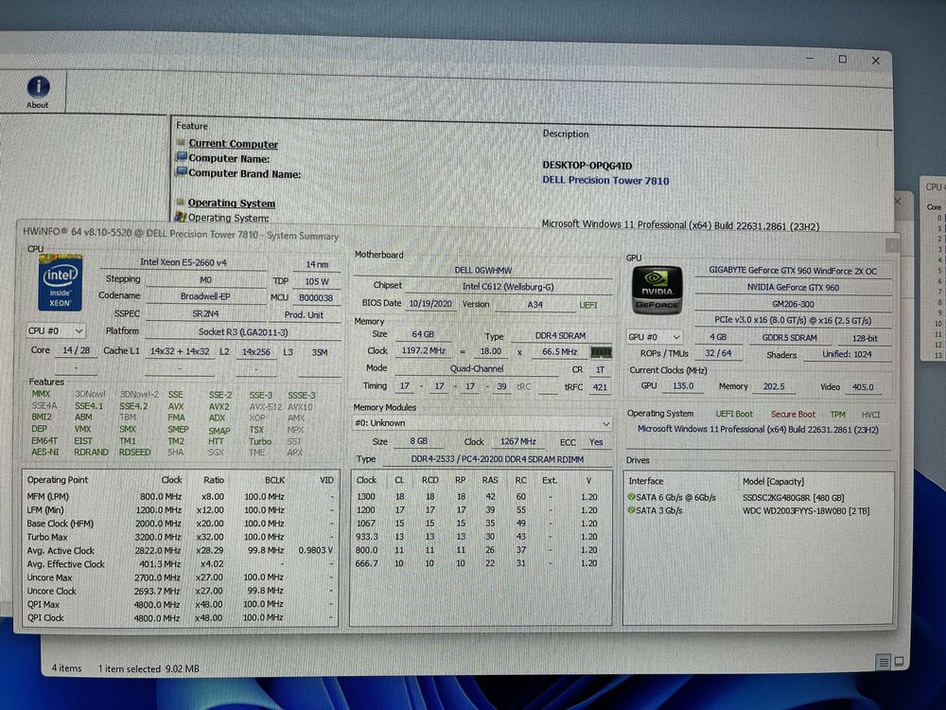The height and width of the screenshot is (710, 946).
Task: Click the 14 / 28 core count value
Action: point(76,350)
